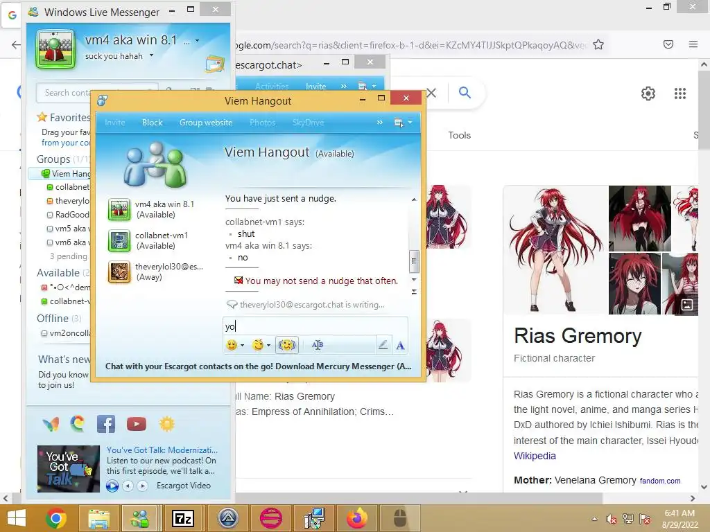
Task: Click own display picture in Messenger
Action: (55, 49)
